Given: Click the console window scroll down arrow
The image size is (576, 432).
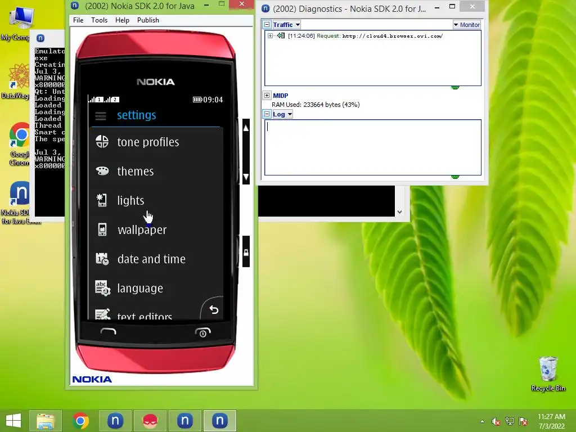Looking at the screenshot, I should (400, 212).
